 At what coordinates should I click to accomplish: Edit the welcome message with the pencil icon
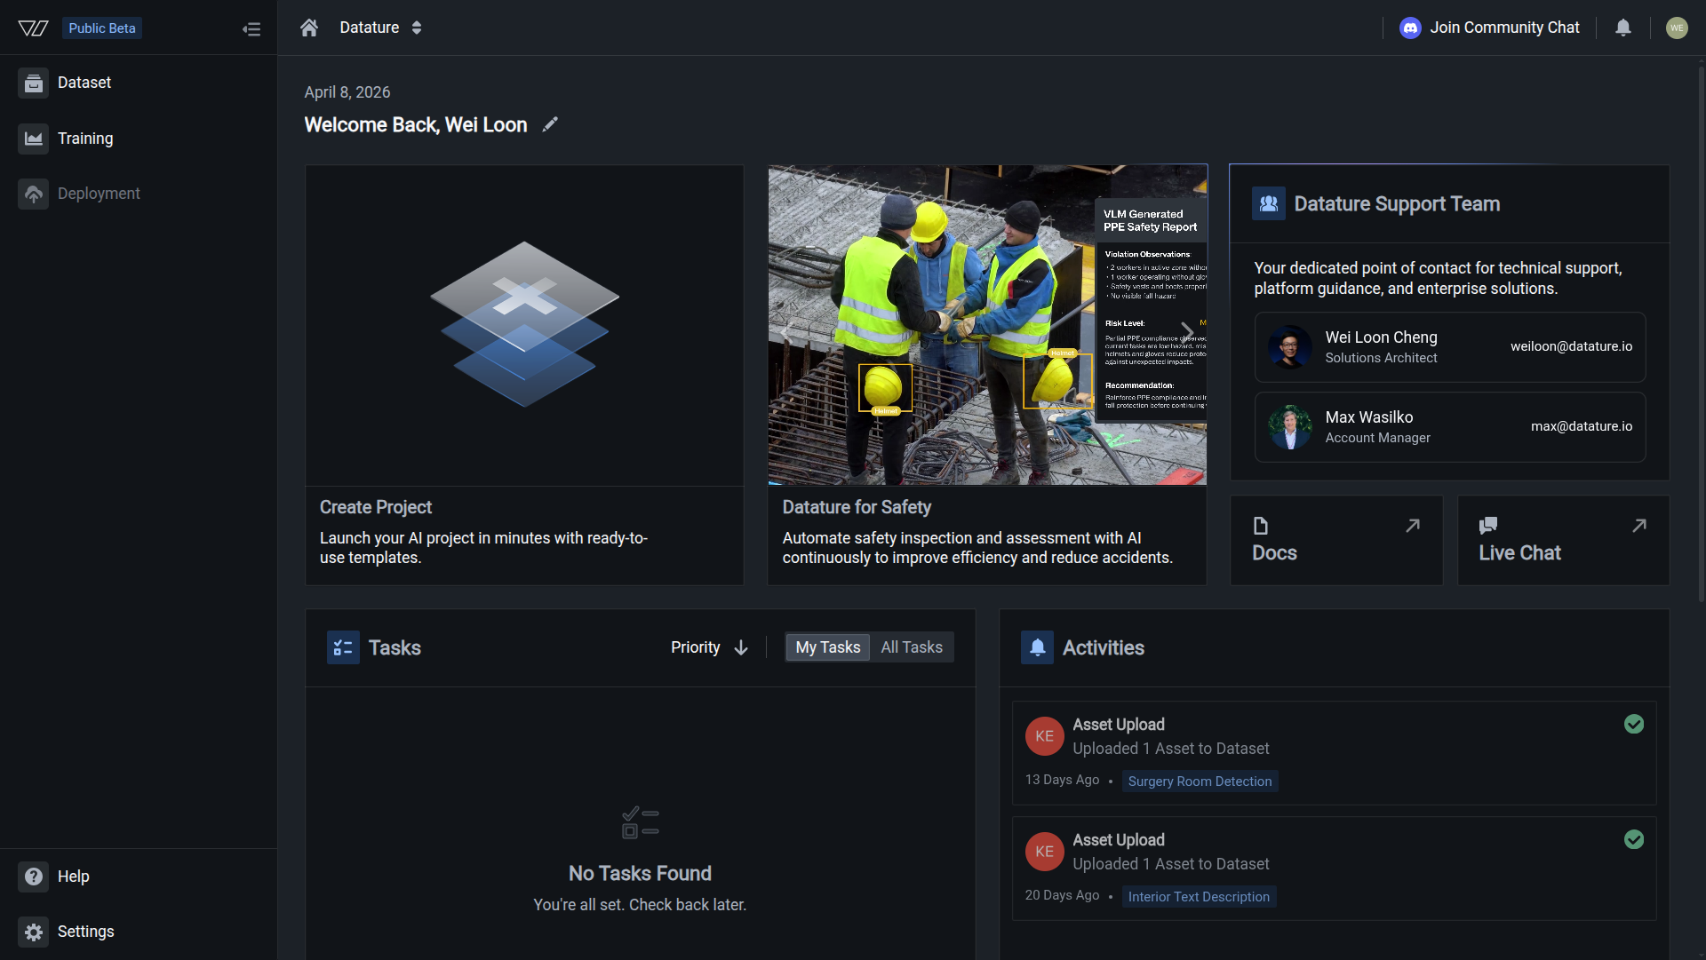click(x=549, y=124)
